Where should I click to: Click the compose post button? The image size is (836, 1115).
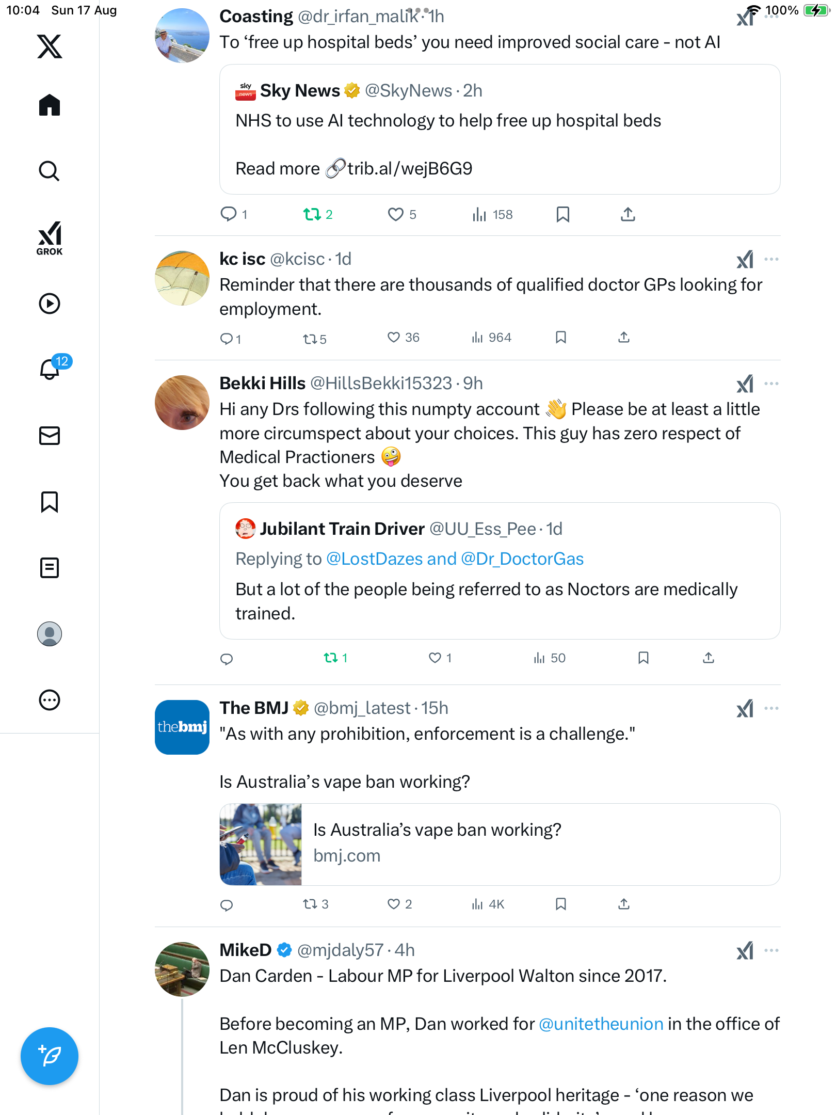(x=50, y=1056)
